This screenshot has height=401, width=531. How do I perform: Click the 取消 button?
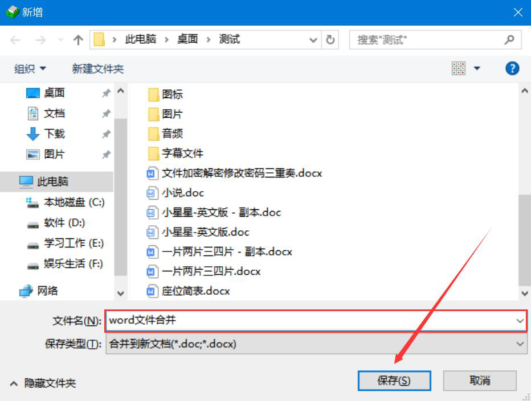[x=480, y=381]
